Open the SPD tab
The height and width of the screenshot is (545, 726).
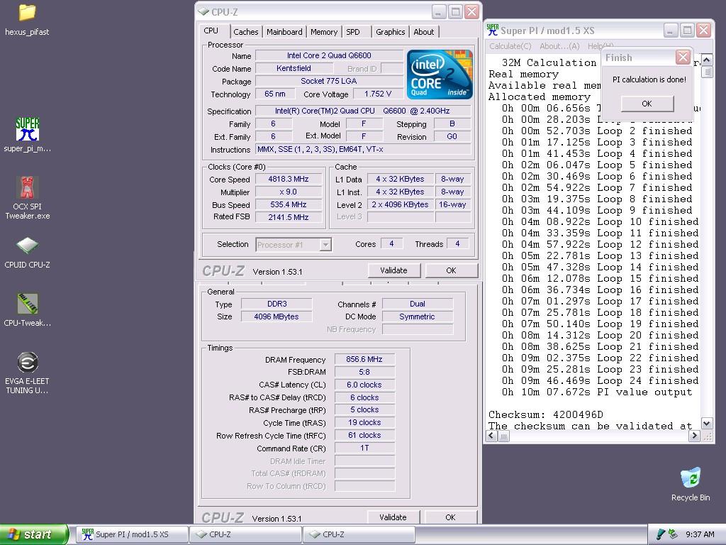pyautogui.click(x=353, y=32)
